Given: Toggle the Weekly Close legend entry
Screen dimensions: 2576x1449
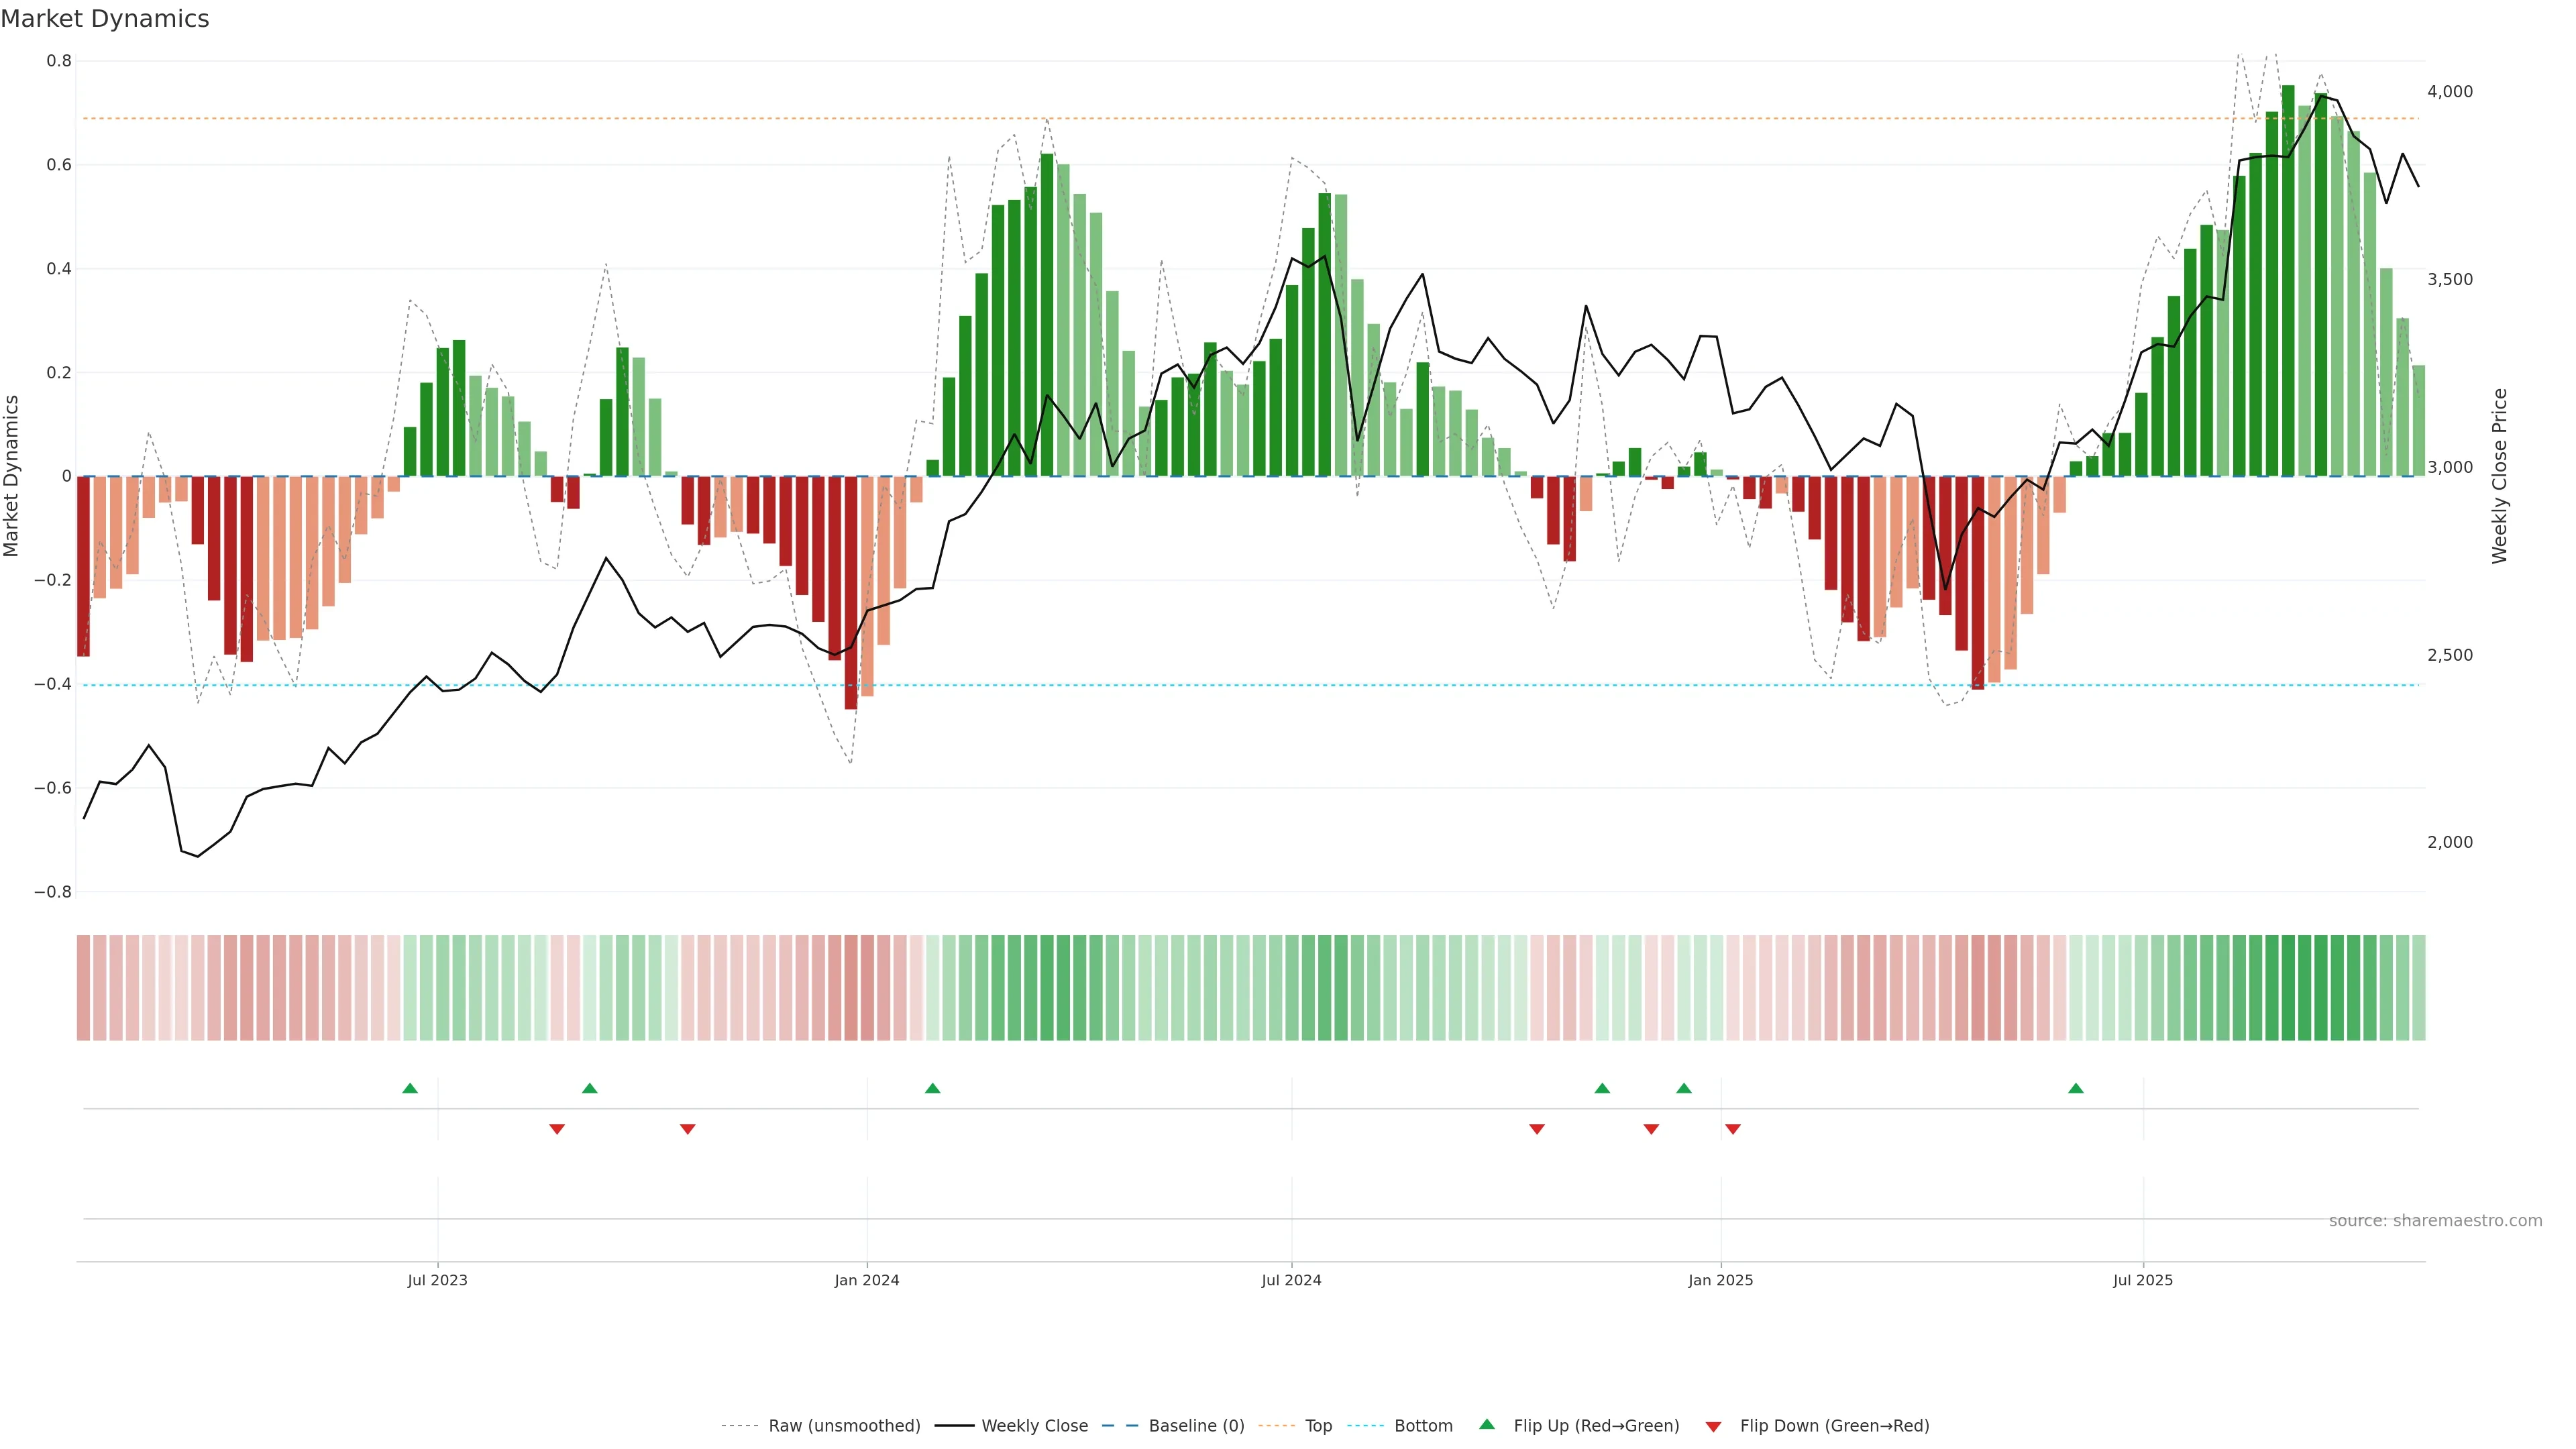Looking at the screenshot, I should pos(1034,1425).
